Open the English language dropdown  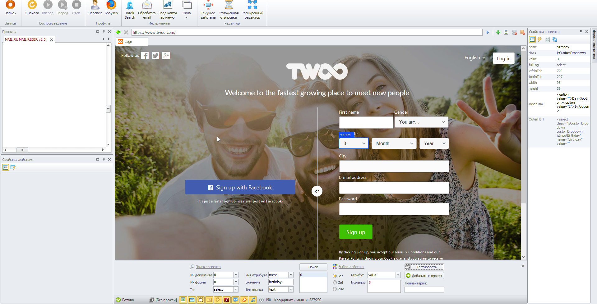[475, 58]
